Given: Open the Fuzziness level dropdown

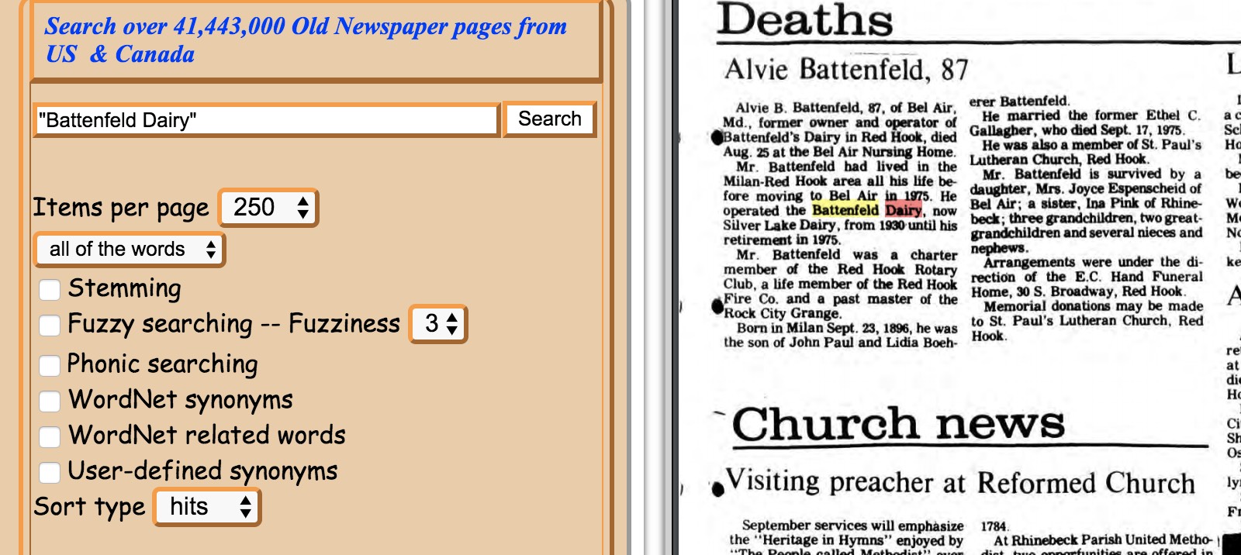Looking at the screenshot, I should pyautogui.click(x=439, y=324).
